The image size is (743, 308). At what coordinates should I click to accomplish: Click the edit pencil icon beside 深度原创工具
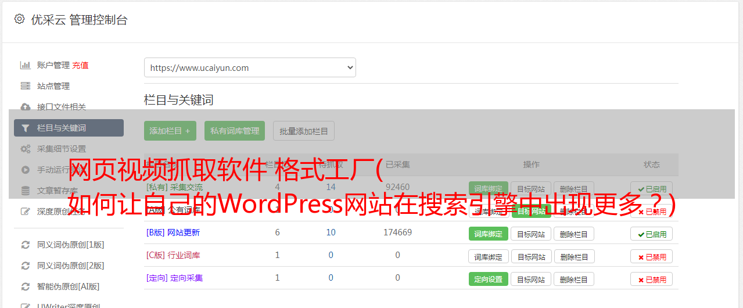(x=26, y=212)
